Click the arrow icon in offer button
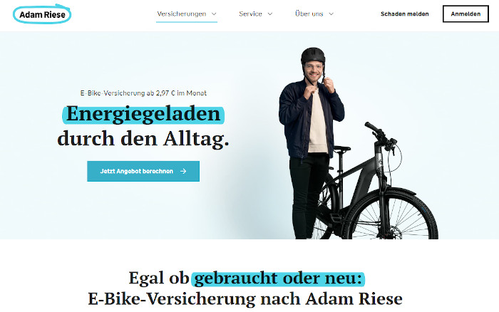The image size is (499, 312). click(x=183, y=171)
